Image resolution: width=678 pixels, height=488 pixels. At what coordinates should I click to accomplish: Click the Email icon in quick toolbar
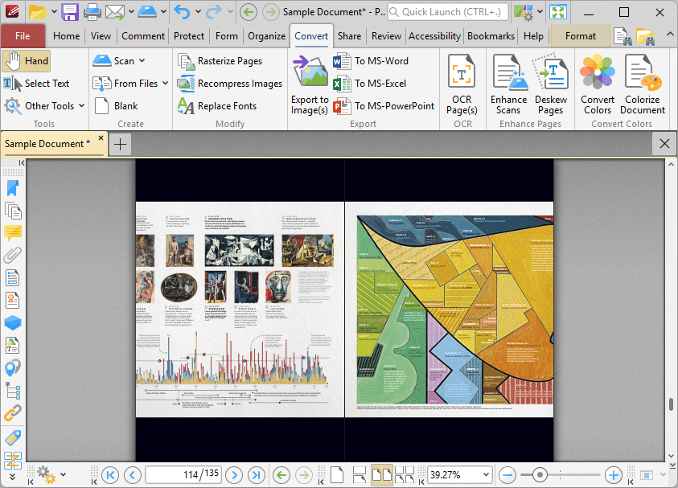(x=115, y=12)
